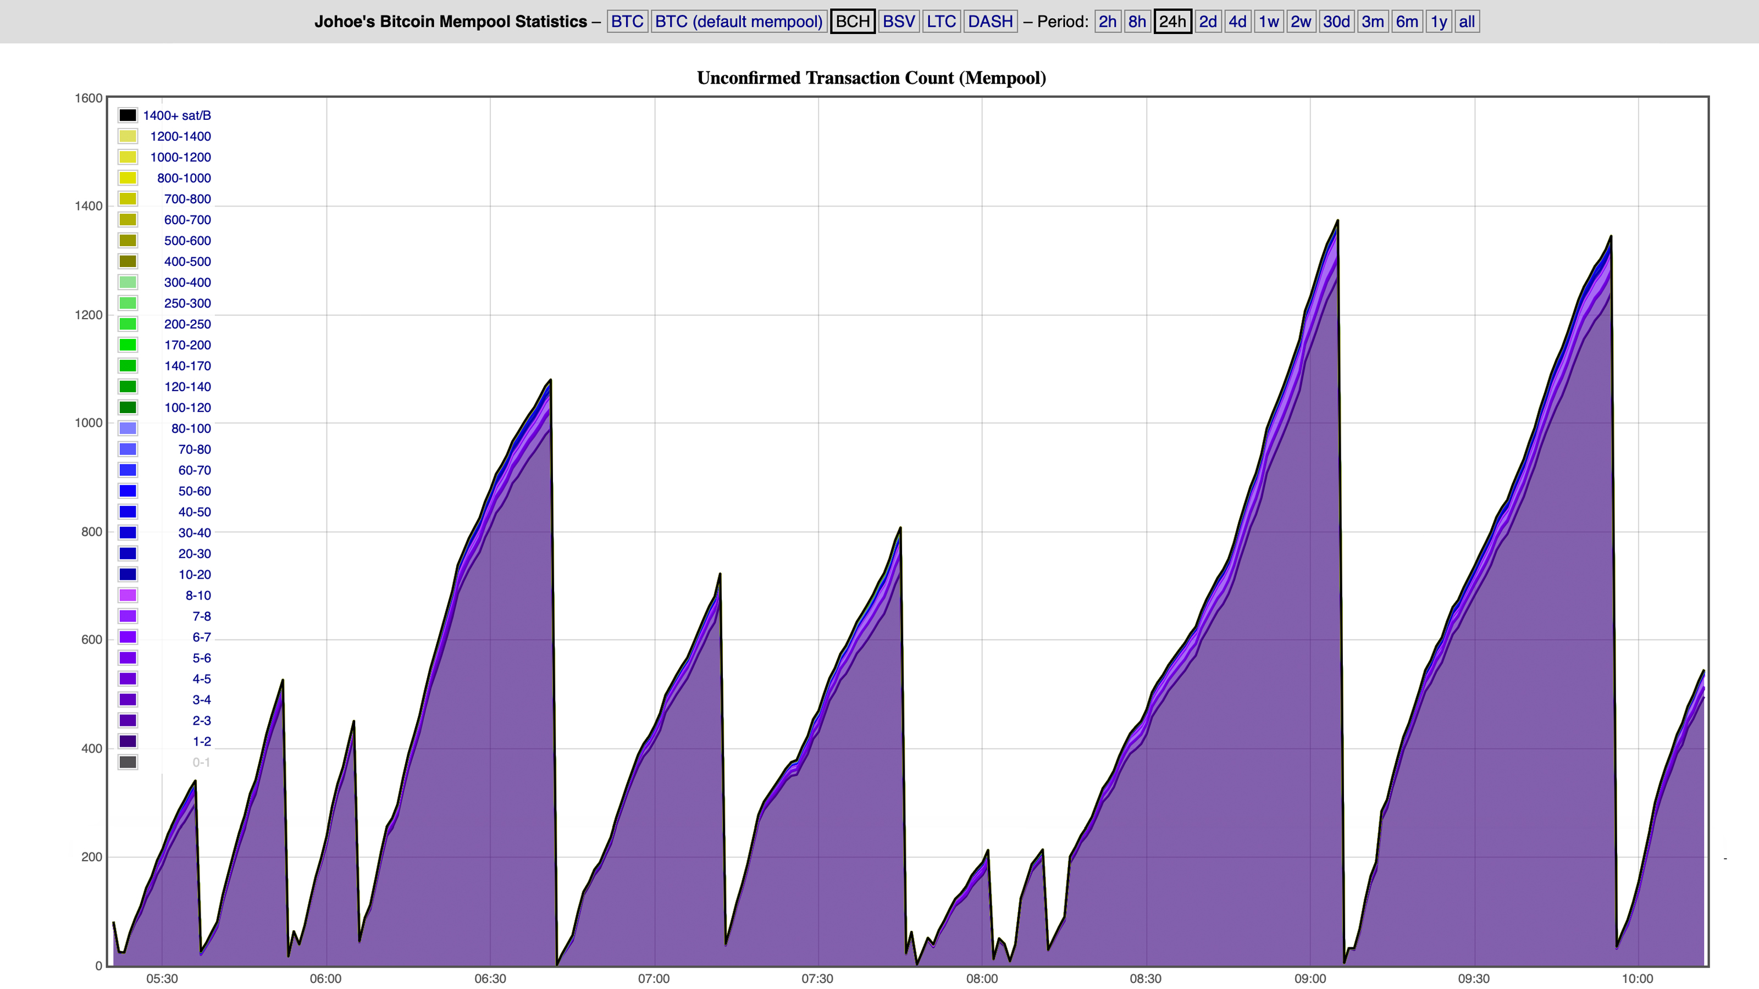Toggle the 120-140 legend swatch
Image resolution: width=1759 pixels, height=989 pixels.
(128, 386)
